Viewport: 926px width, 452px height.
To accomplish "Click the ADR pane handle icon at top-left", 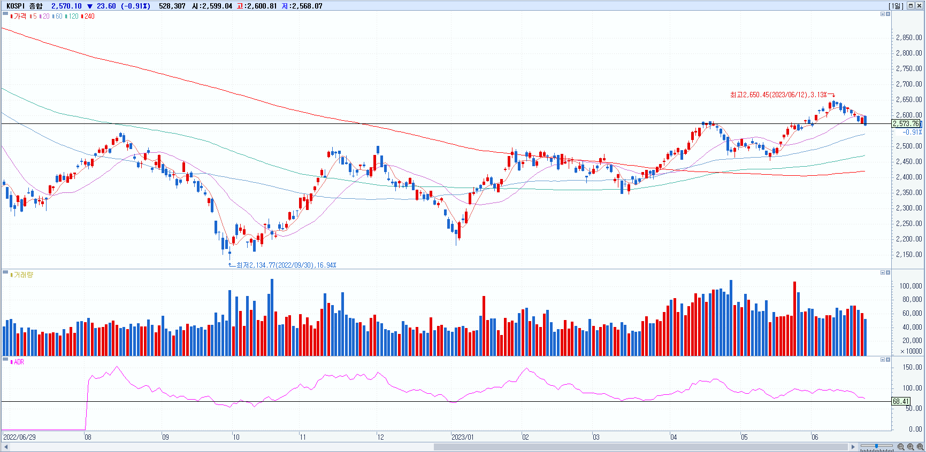I will [x=5, y=359].
